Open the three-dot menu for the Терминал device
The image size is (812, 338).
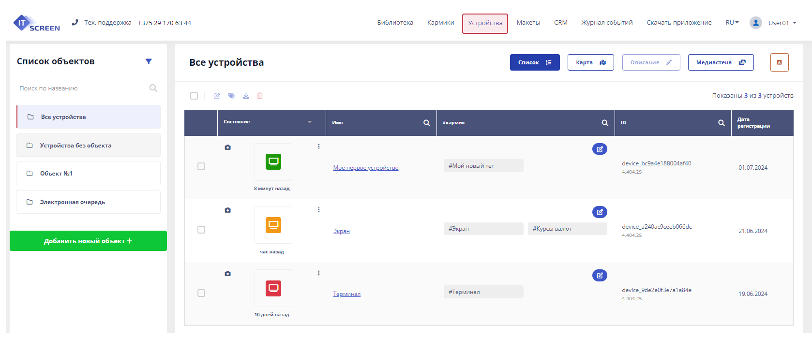319,273
